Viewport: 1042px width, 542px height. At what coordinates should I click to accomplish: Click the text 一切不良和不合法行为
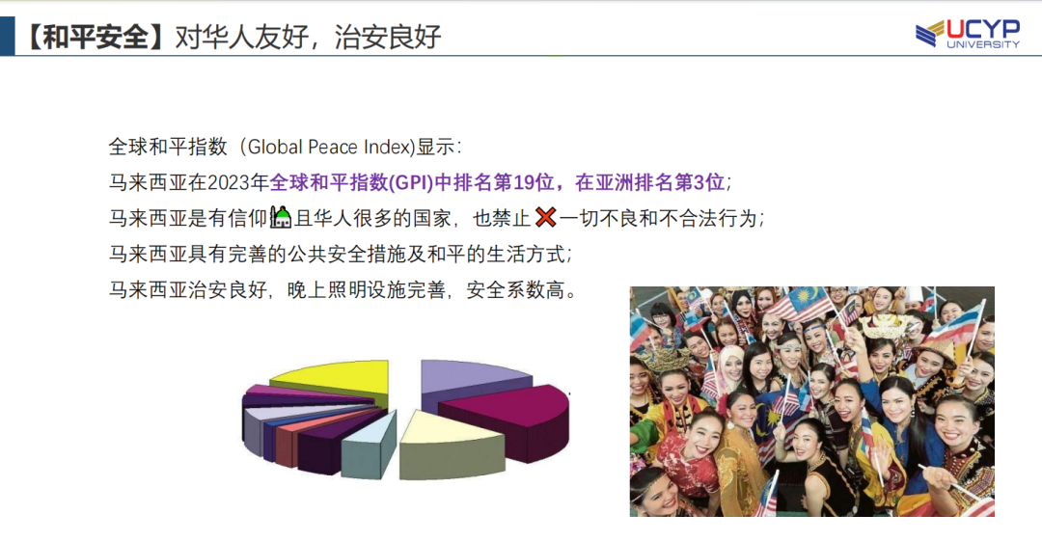pyautogui.click(x=659, y=218)
